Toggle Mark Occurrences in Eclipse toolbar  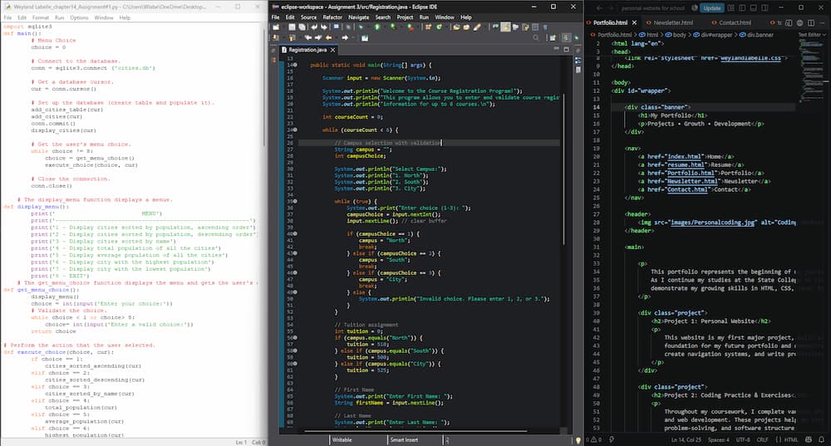coord(505,27)
